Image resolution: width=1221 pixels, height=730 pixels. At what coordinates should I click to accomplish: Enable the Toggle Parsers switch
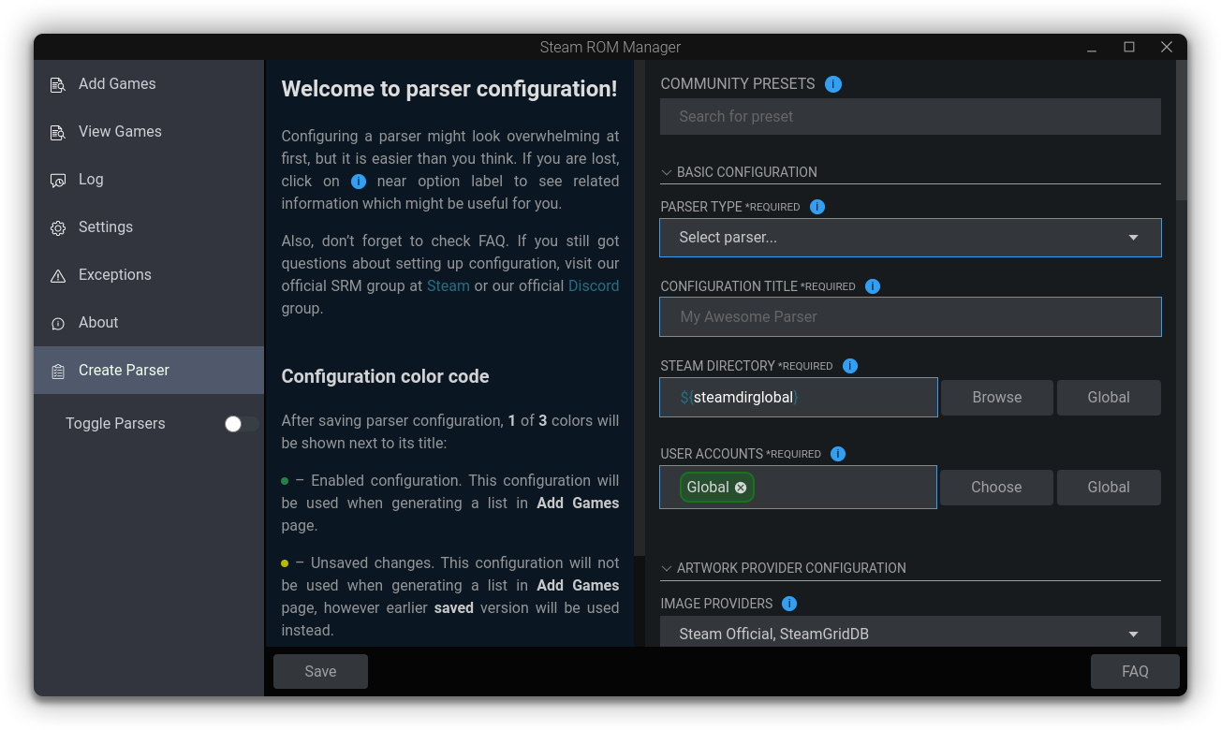click(x=241, y=424)
